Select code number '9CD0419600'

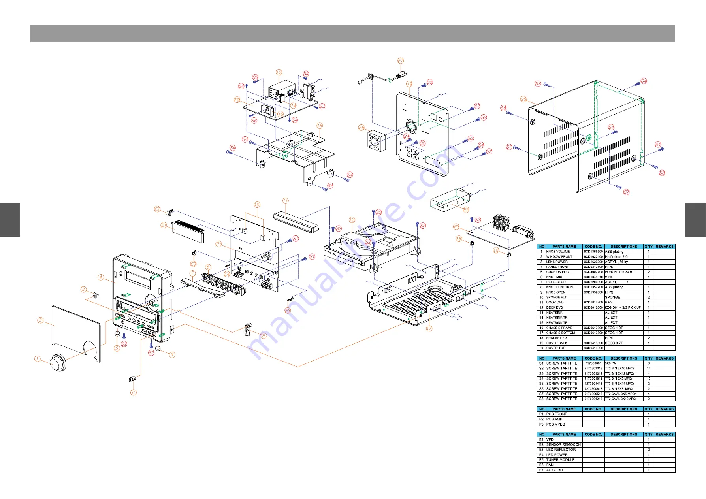(x=593, y=348)
